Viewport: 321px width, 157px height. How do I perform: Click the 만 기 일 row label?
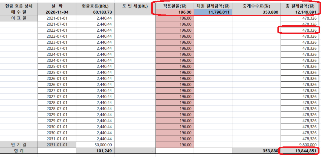[19, 145]
